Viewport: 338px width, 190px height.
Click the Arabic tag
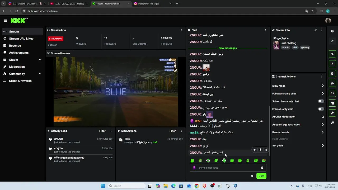(x=285, y=47)
